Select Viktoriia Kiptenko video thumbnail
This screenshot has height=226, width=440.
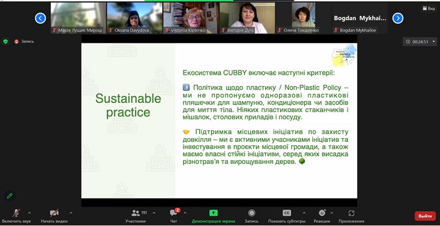[191, 18]
